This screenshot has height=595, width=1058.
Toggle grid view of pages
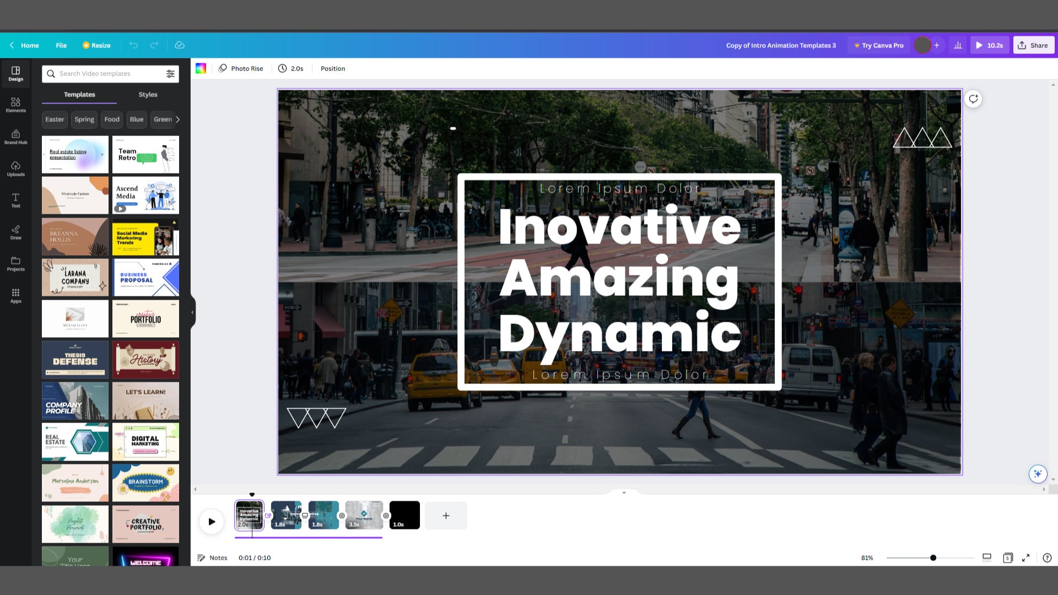click(x=1007, y=558)
